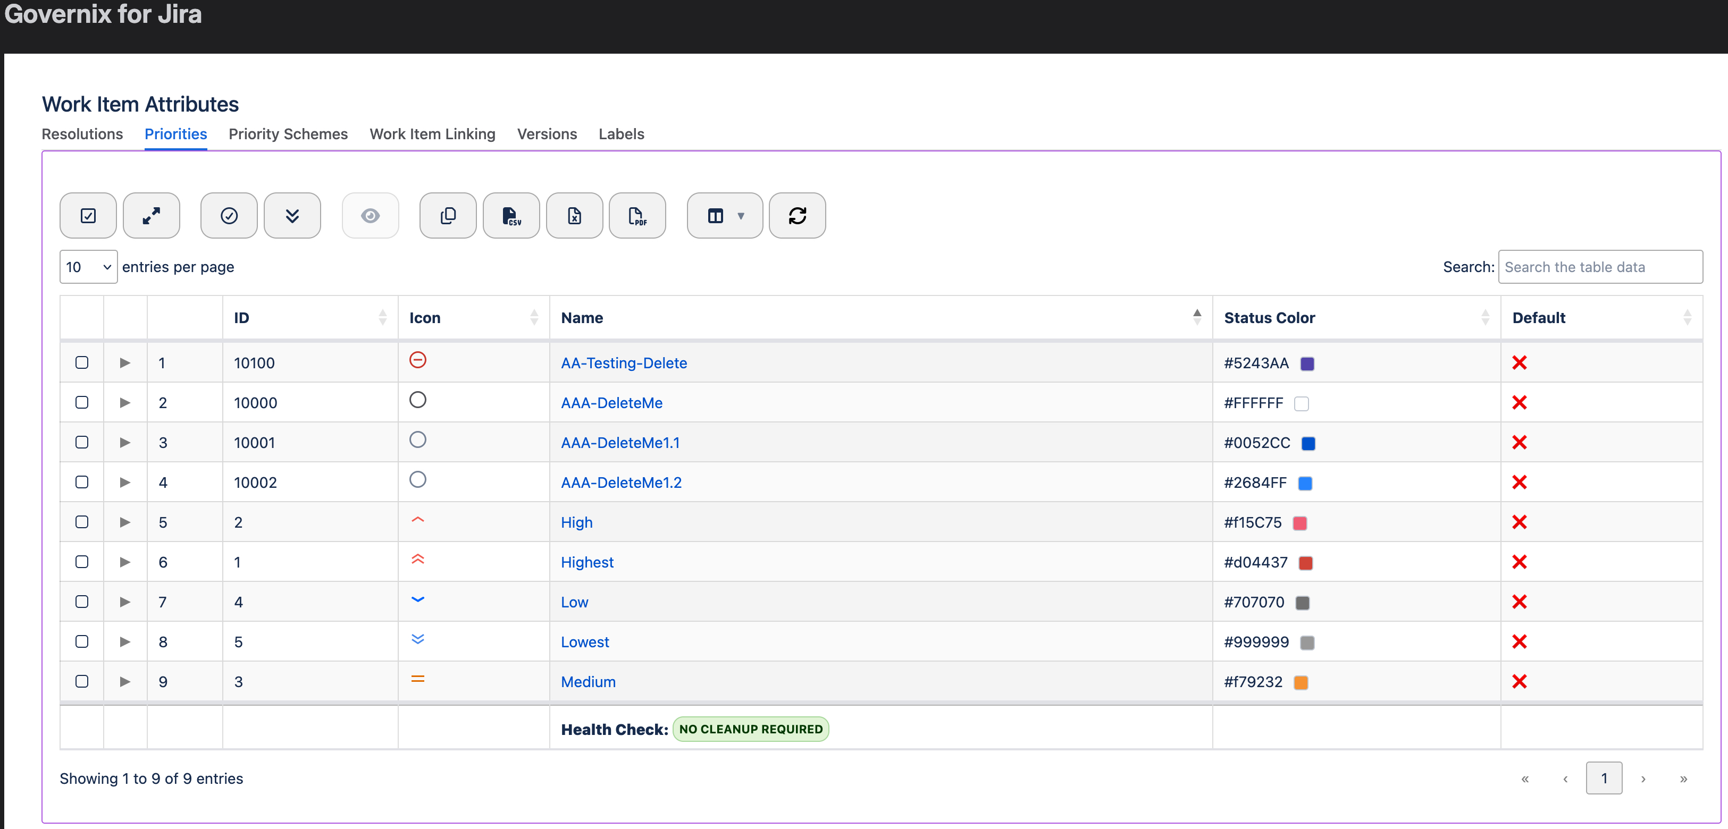The width and height of the screenshot is (1728, 829).
Task: Expand the Highest row details
Action: pyautogui.click(x=125, y=562)
